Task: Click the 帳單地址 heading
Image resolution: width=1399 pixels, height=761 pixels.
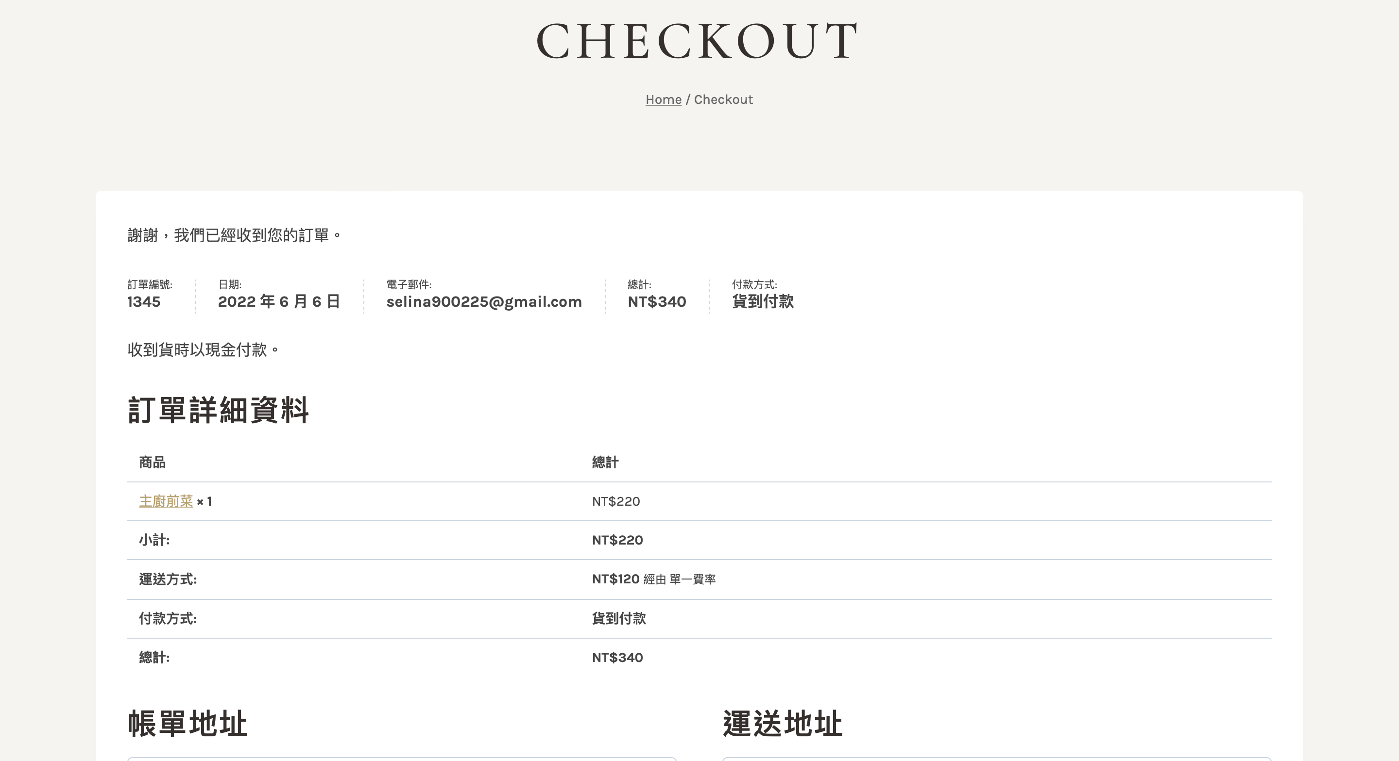Action: 188,724
